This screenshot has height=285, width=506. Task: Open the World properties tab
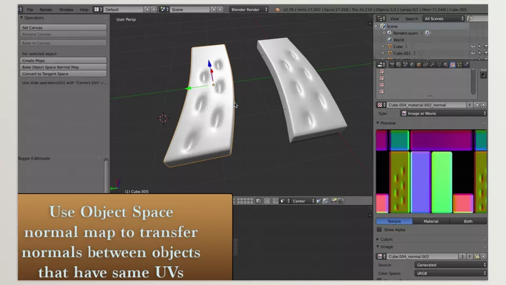click(412, 65)
